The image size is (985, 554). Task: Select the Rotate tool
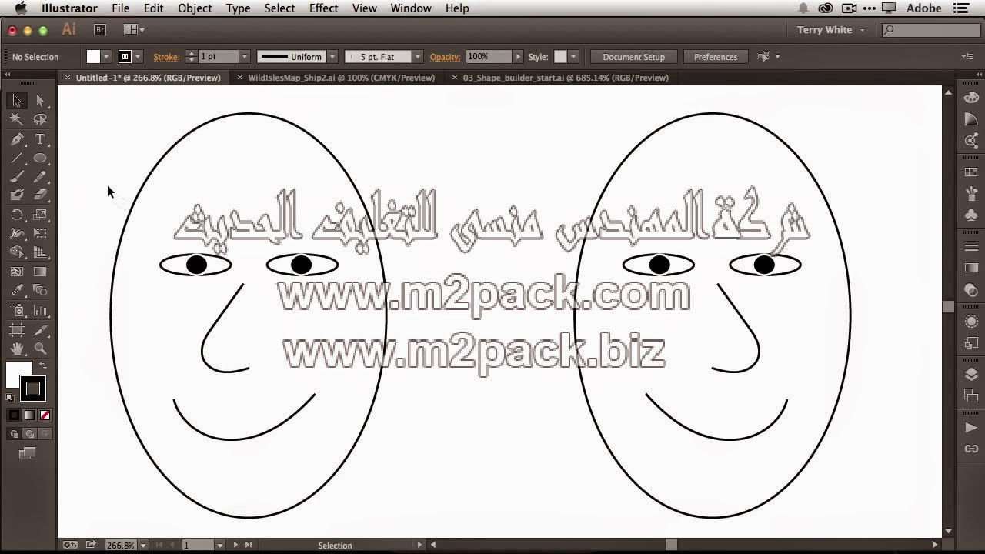16,215
